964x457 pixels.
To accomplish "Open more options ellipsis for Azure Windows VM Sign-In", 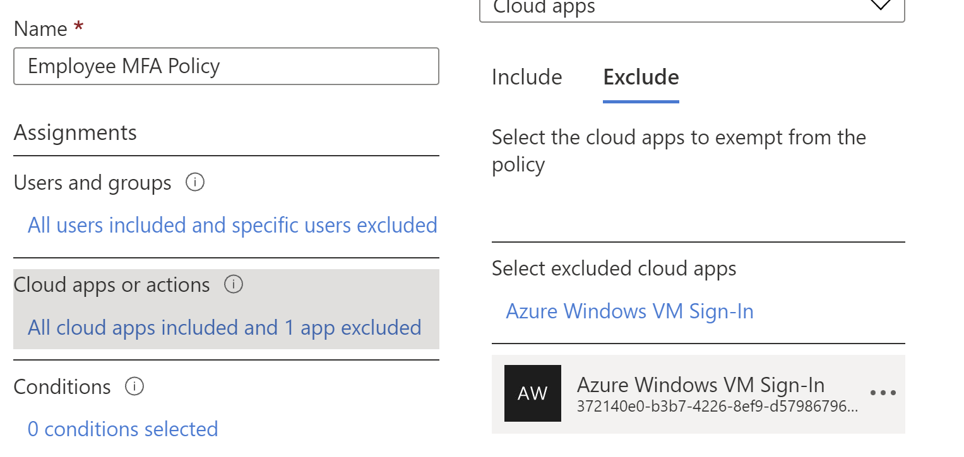I will pyautogui.click(x=883, y=393).
